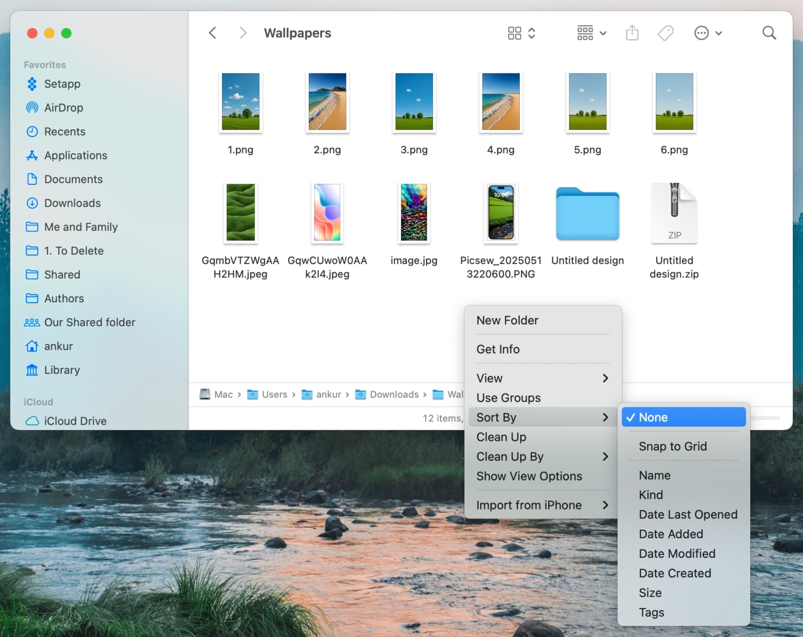The image size is (803, 637).
Task: Choose Clean Up from context menu
Action: [543, 437]
